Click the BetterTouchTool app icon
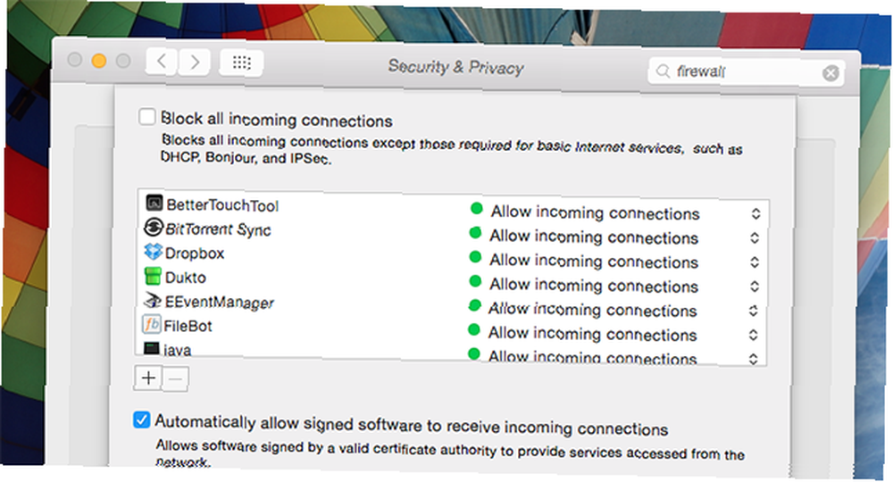The height and width of the screenshot is (482, 893). [154, 203]
